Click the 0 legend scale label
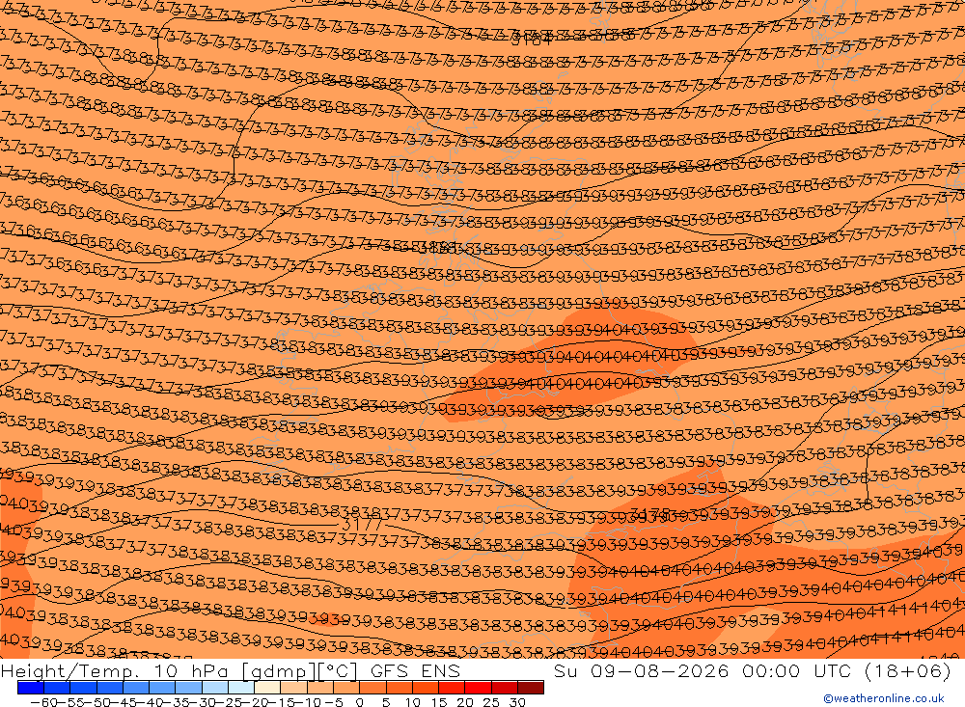Screen dimensions: 965x707 pyautogui.click(x=359, y=701)
